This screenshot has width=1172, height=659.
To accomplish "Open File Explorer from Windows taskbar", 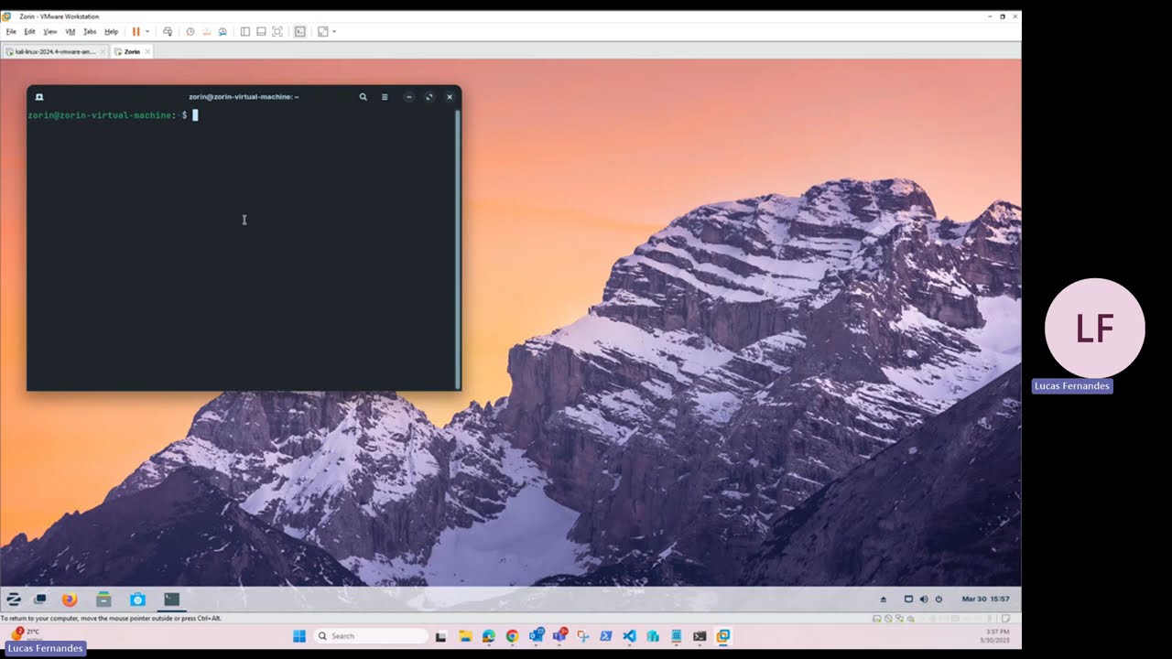I will pos(465,636).
